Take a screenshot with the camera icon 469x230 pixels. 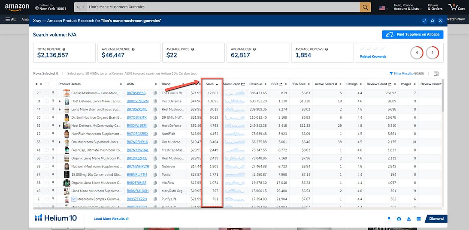coord(399,219)
